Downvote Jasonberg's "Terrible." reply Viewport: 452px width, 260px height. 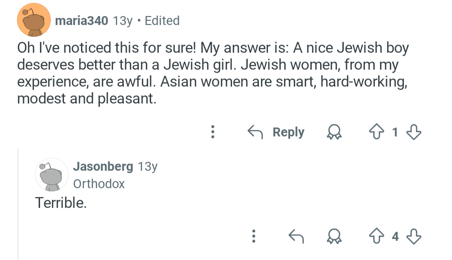413,236
